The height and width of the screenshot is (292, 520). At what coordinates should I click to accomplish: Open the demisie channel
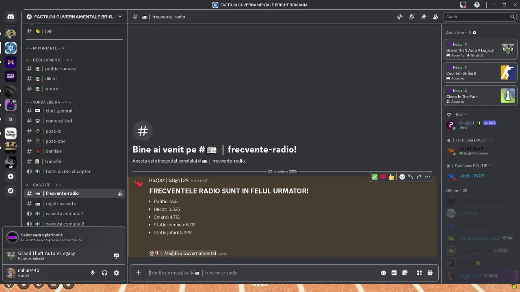tap(74, 151)
